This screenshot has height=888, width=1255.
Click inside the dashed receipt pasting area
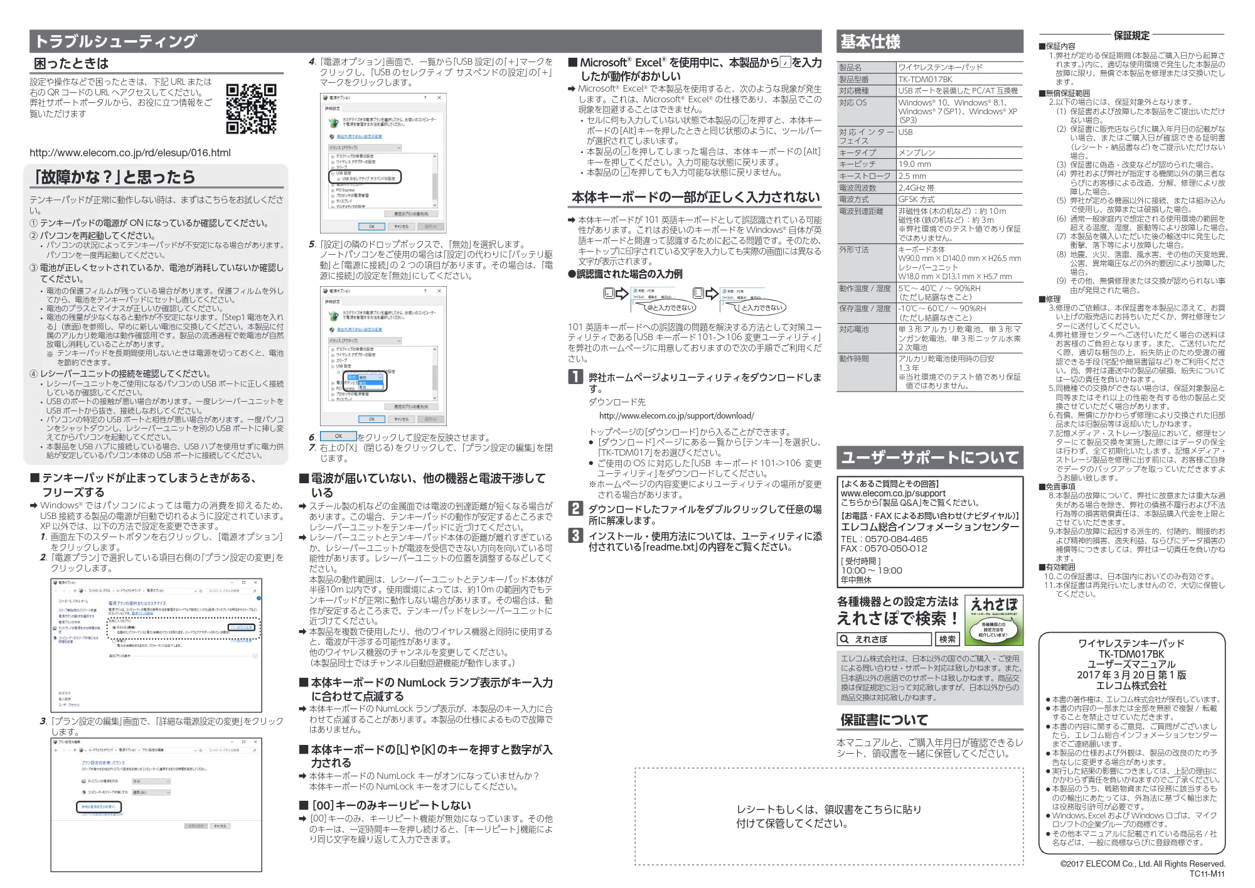[829, 816]
